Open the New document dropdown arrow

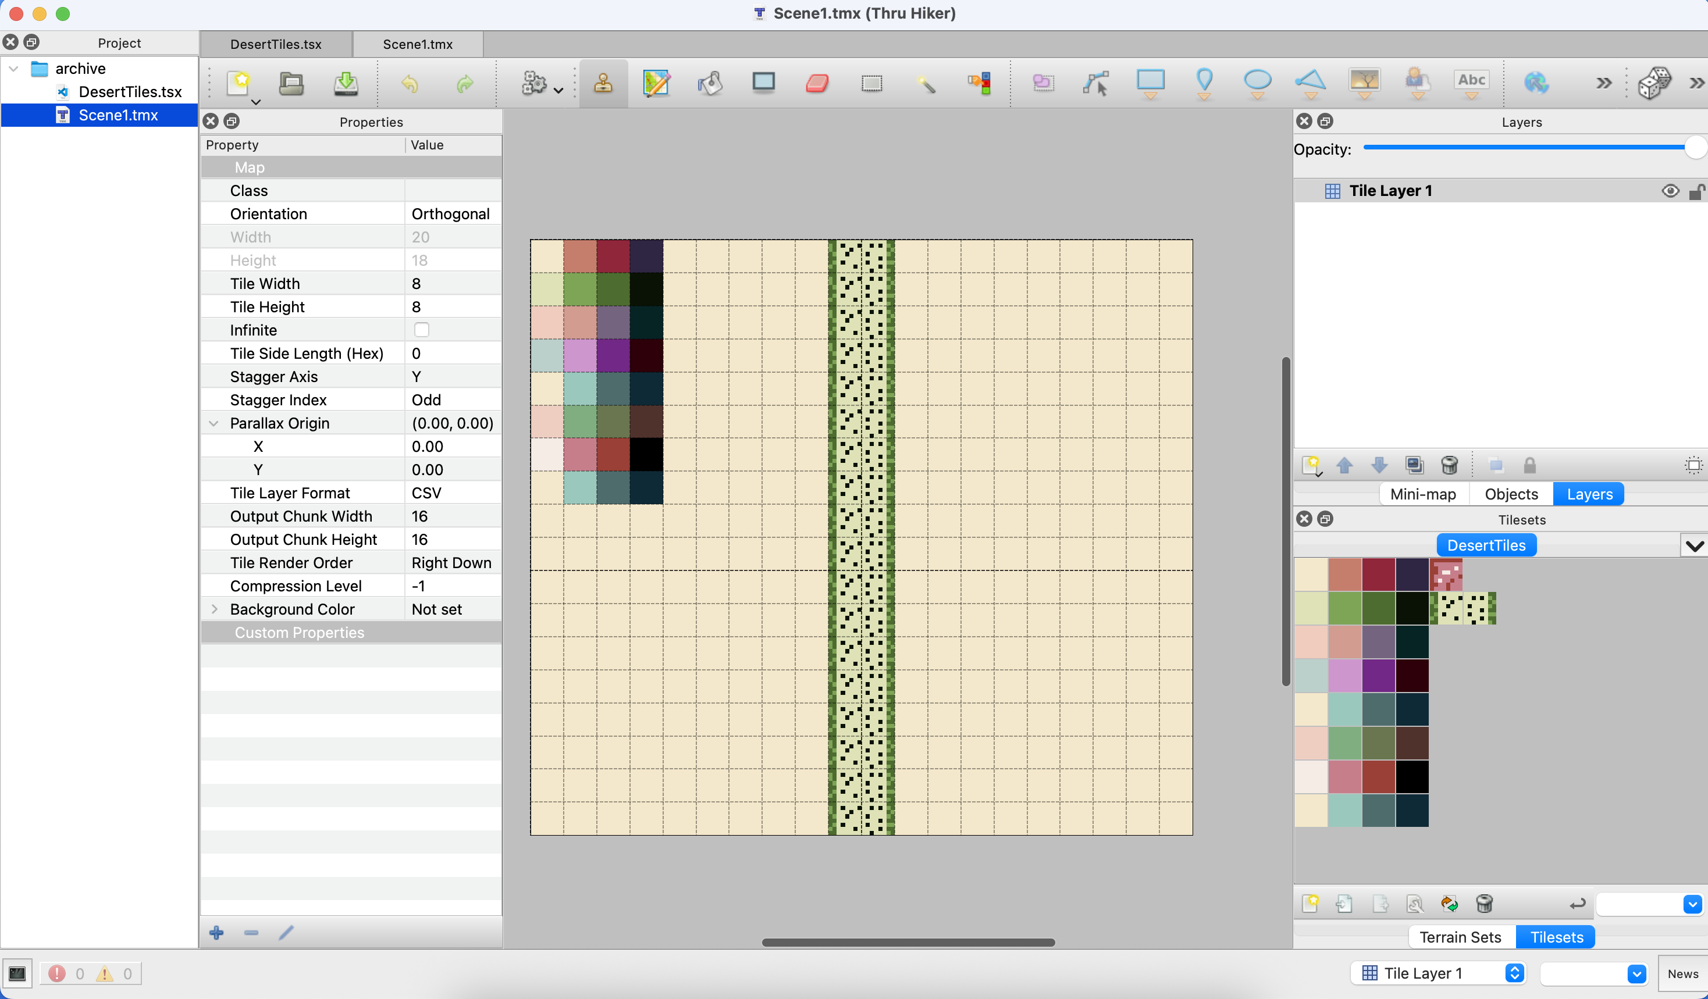click(256, 102)
